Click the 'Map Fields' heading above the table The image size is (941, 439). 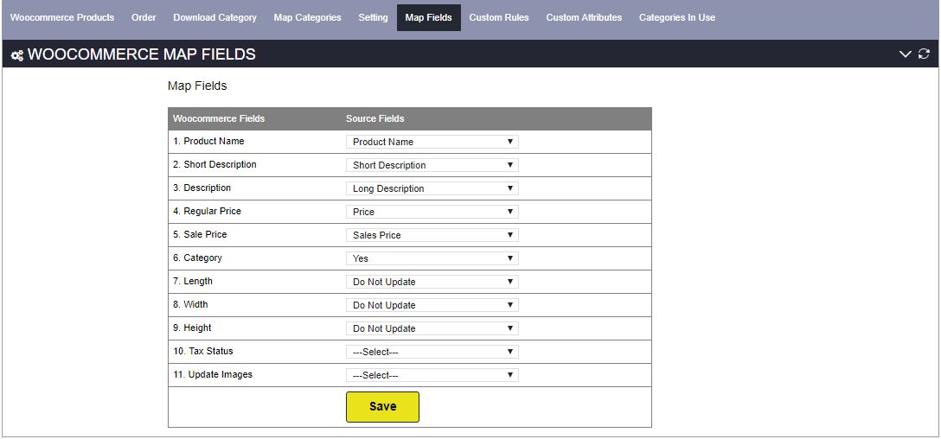tap(197, 86)
